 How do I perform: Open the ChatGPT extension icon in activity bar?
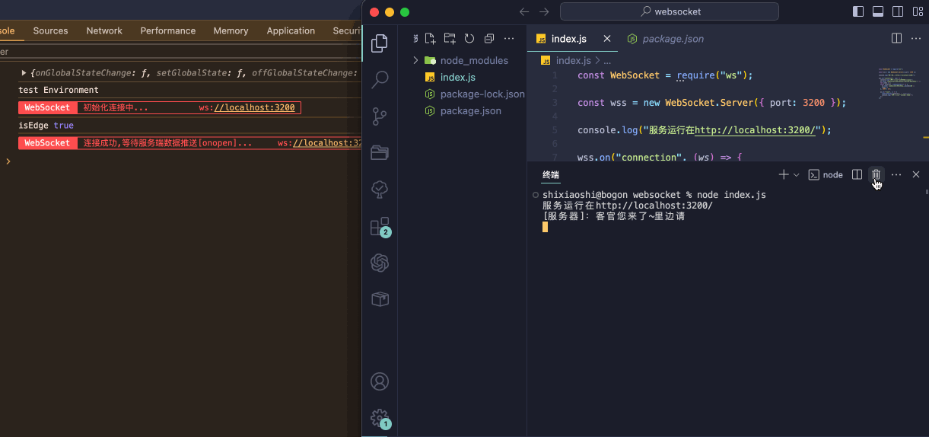point(380,263)
